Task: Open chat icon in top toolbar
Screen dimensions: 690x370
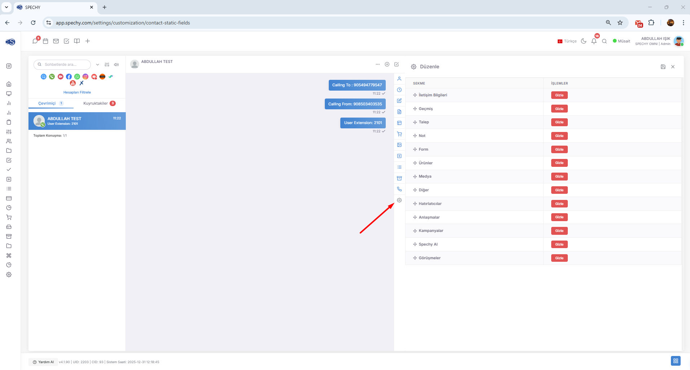Action: 35,41
